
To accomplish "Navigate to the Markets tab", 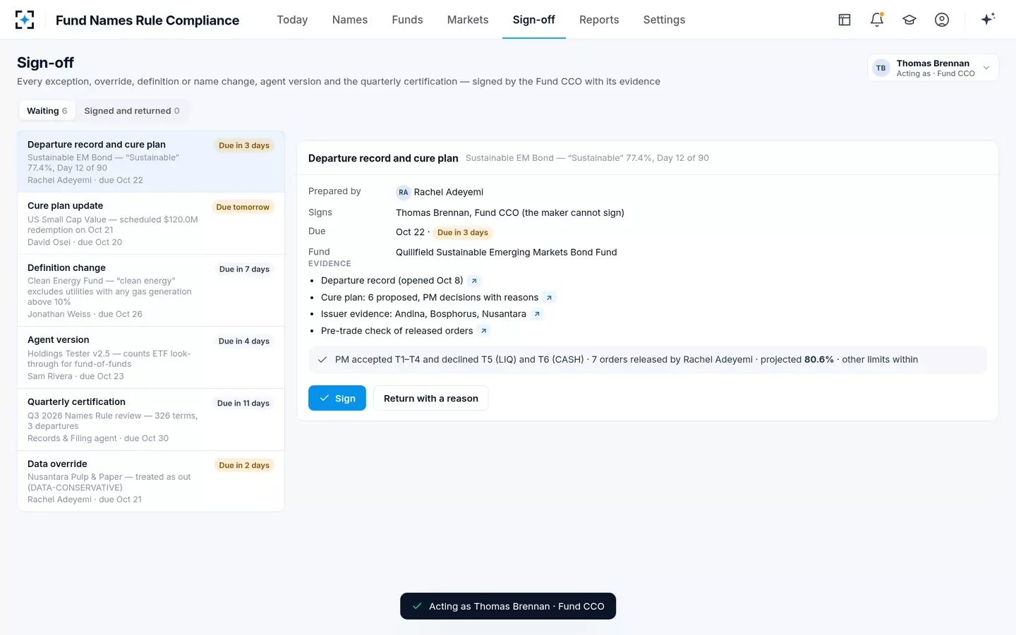I will [468, 20].
